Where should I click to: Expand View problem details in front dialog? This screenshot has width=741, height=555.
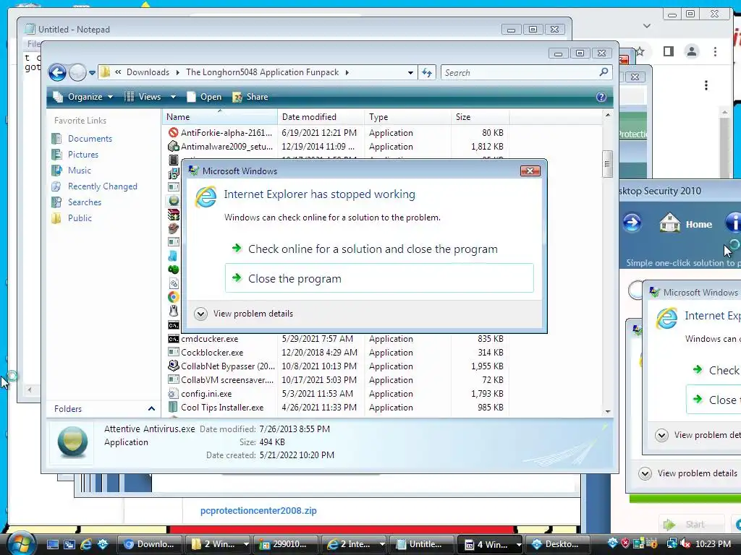point(244,314)
